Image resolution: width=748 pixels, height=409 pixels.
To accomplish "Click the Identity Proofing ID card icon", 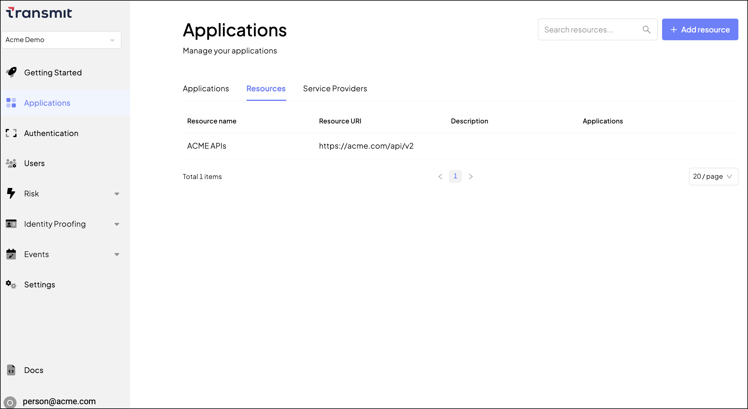I will click(x=11, y=224).
